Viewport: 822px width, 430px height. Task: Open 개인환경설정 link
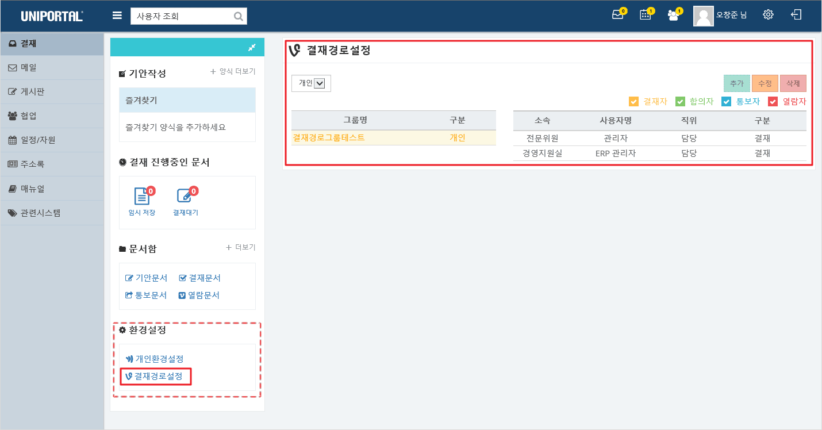click(x=155, y=359)
